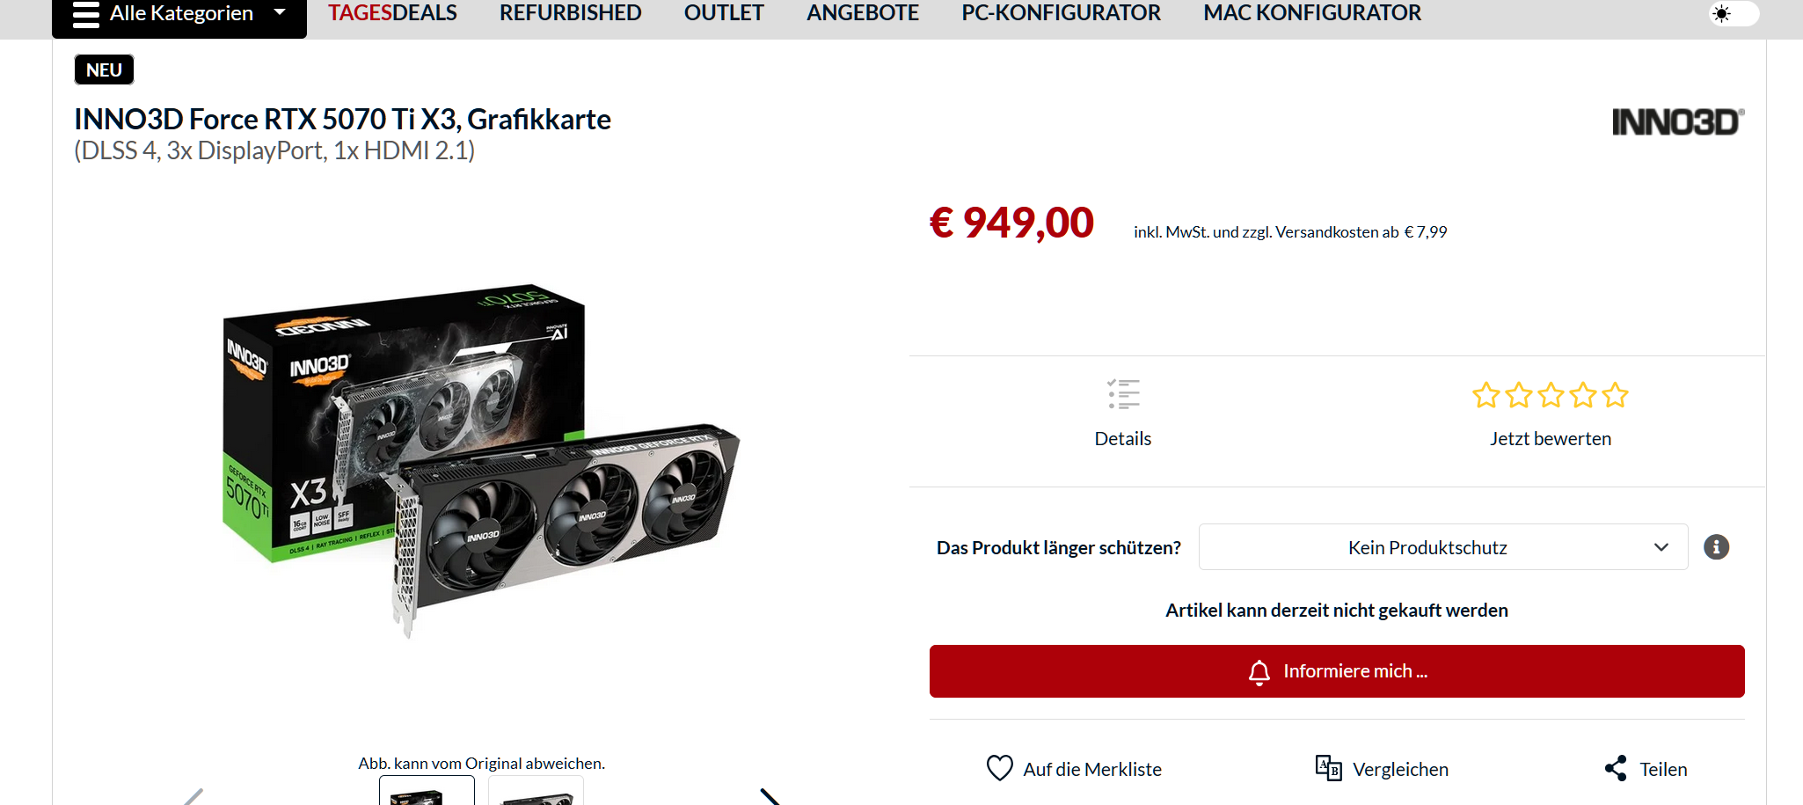Open the REFURBISHED menu item
Screen dimensions: 1803x805
(571, 13)
